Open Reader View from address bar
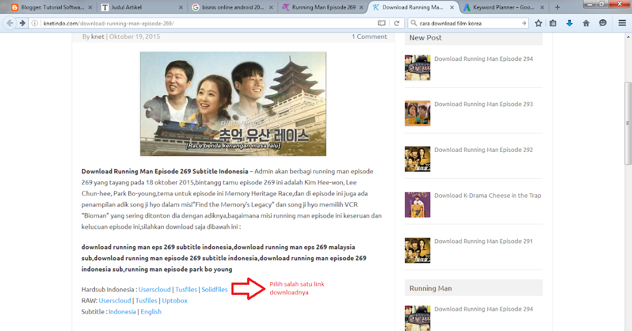Screen dimensions: 632x331 pos(382,23)
